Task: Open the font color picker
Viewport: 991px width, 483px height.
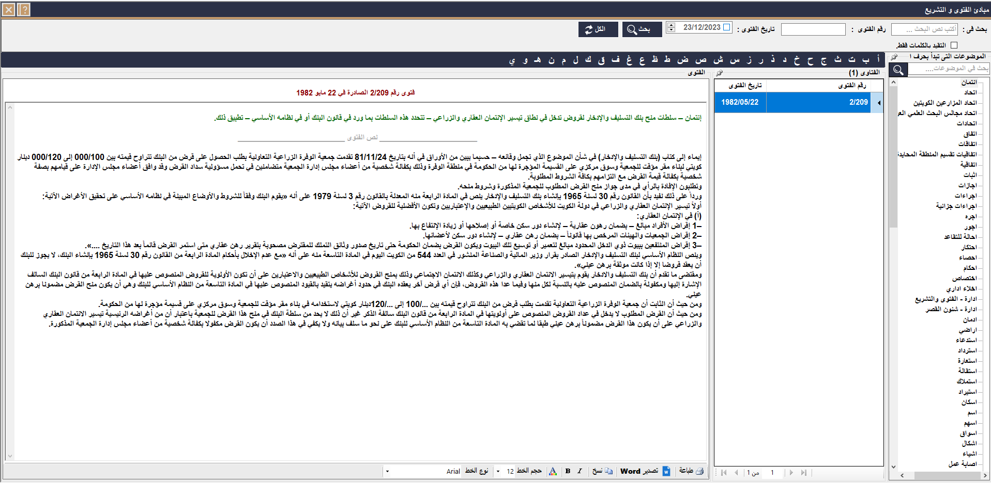Action: pos(553,471)
